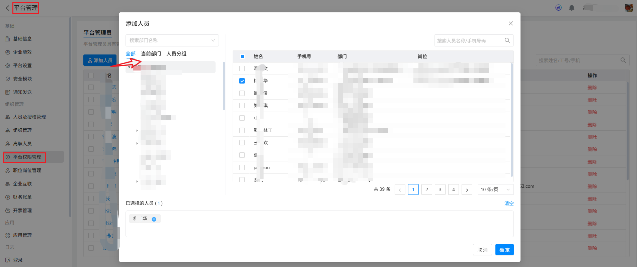Viewport: 637px width, 267px height.
Task: Uncheck the checked person row ending 华
Action: tap(242, 81)
